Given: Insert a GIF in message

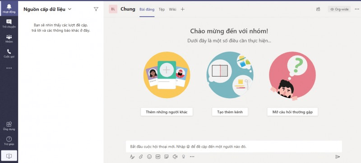Looking at the screenshot, I should 158,157.
